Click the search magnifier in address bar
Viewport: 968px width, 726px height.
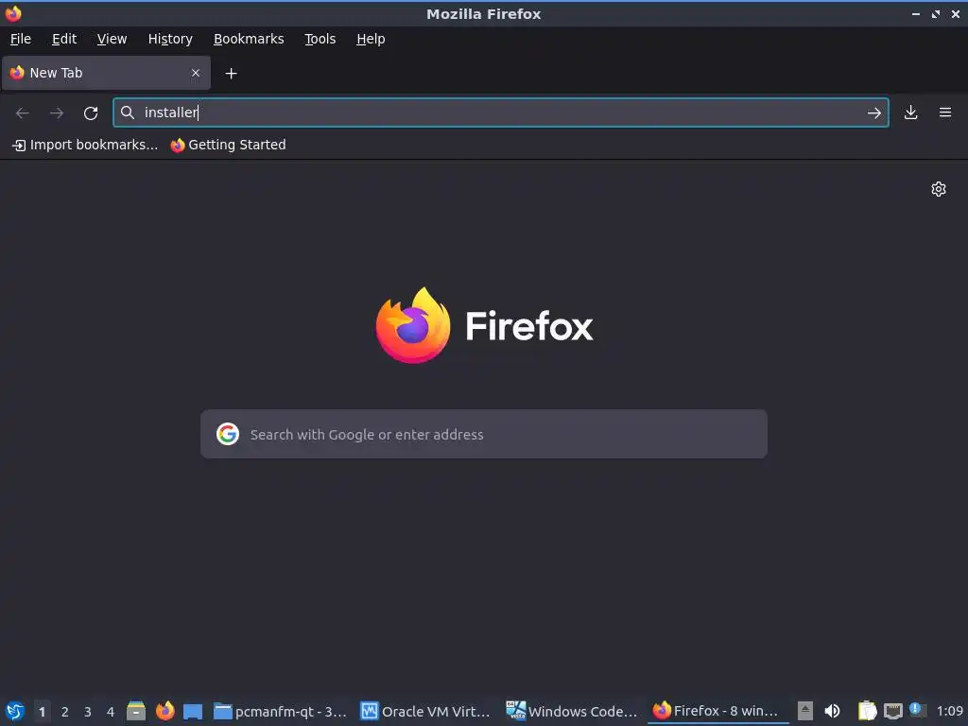pos(128,112)
